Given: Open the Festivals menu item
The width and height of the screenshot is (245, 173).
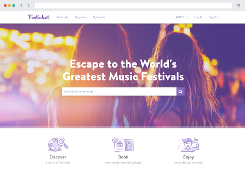Looking at the screenshot, I should (62, 17).
